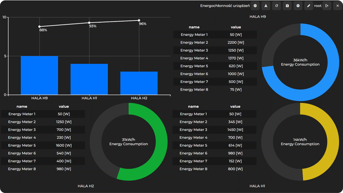Viewport: 343px width, 193px height.
Task: Click the globe language icon
Action: [255, 6]
